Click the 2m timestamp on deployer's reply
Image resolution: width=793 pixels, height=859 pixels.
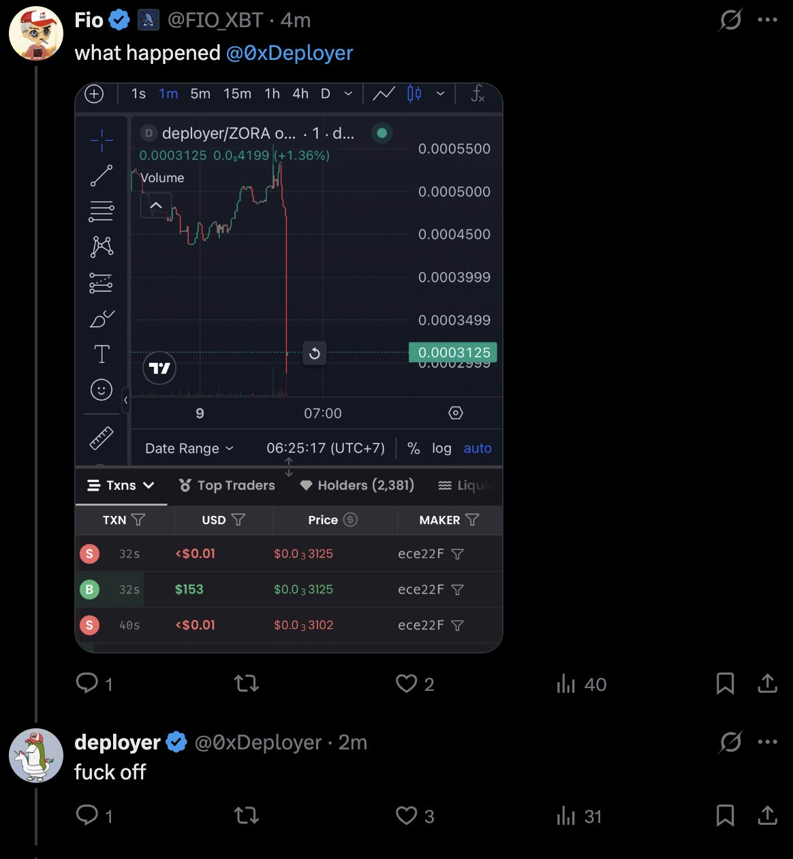[352, 743]
